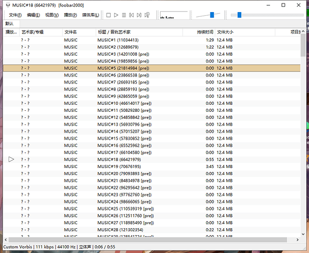The image size is (309, 253).
Task: Select track MUSIC#13 (56930796 [pre])
Action: 152,124
